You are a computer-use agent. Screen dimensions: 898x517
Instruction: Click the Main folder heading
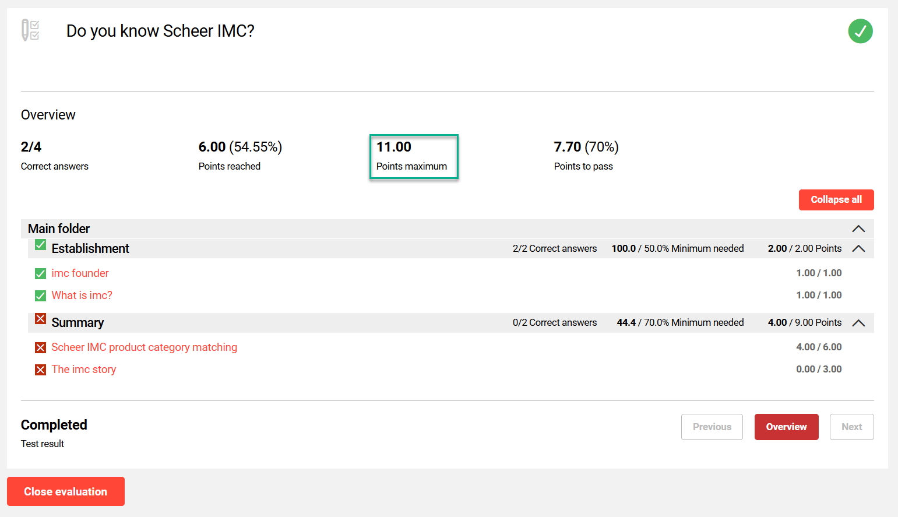(x=59, y=228)
